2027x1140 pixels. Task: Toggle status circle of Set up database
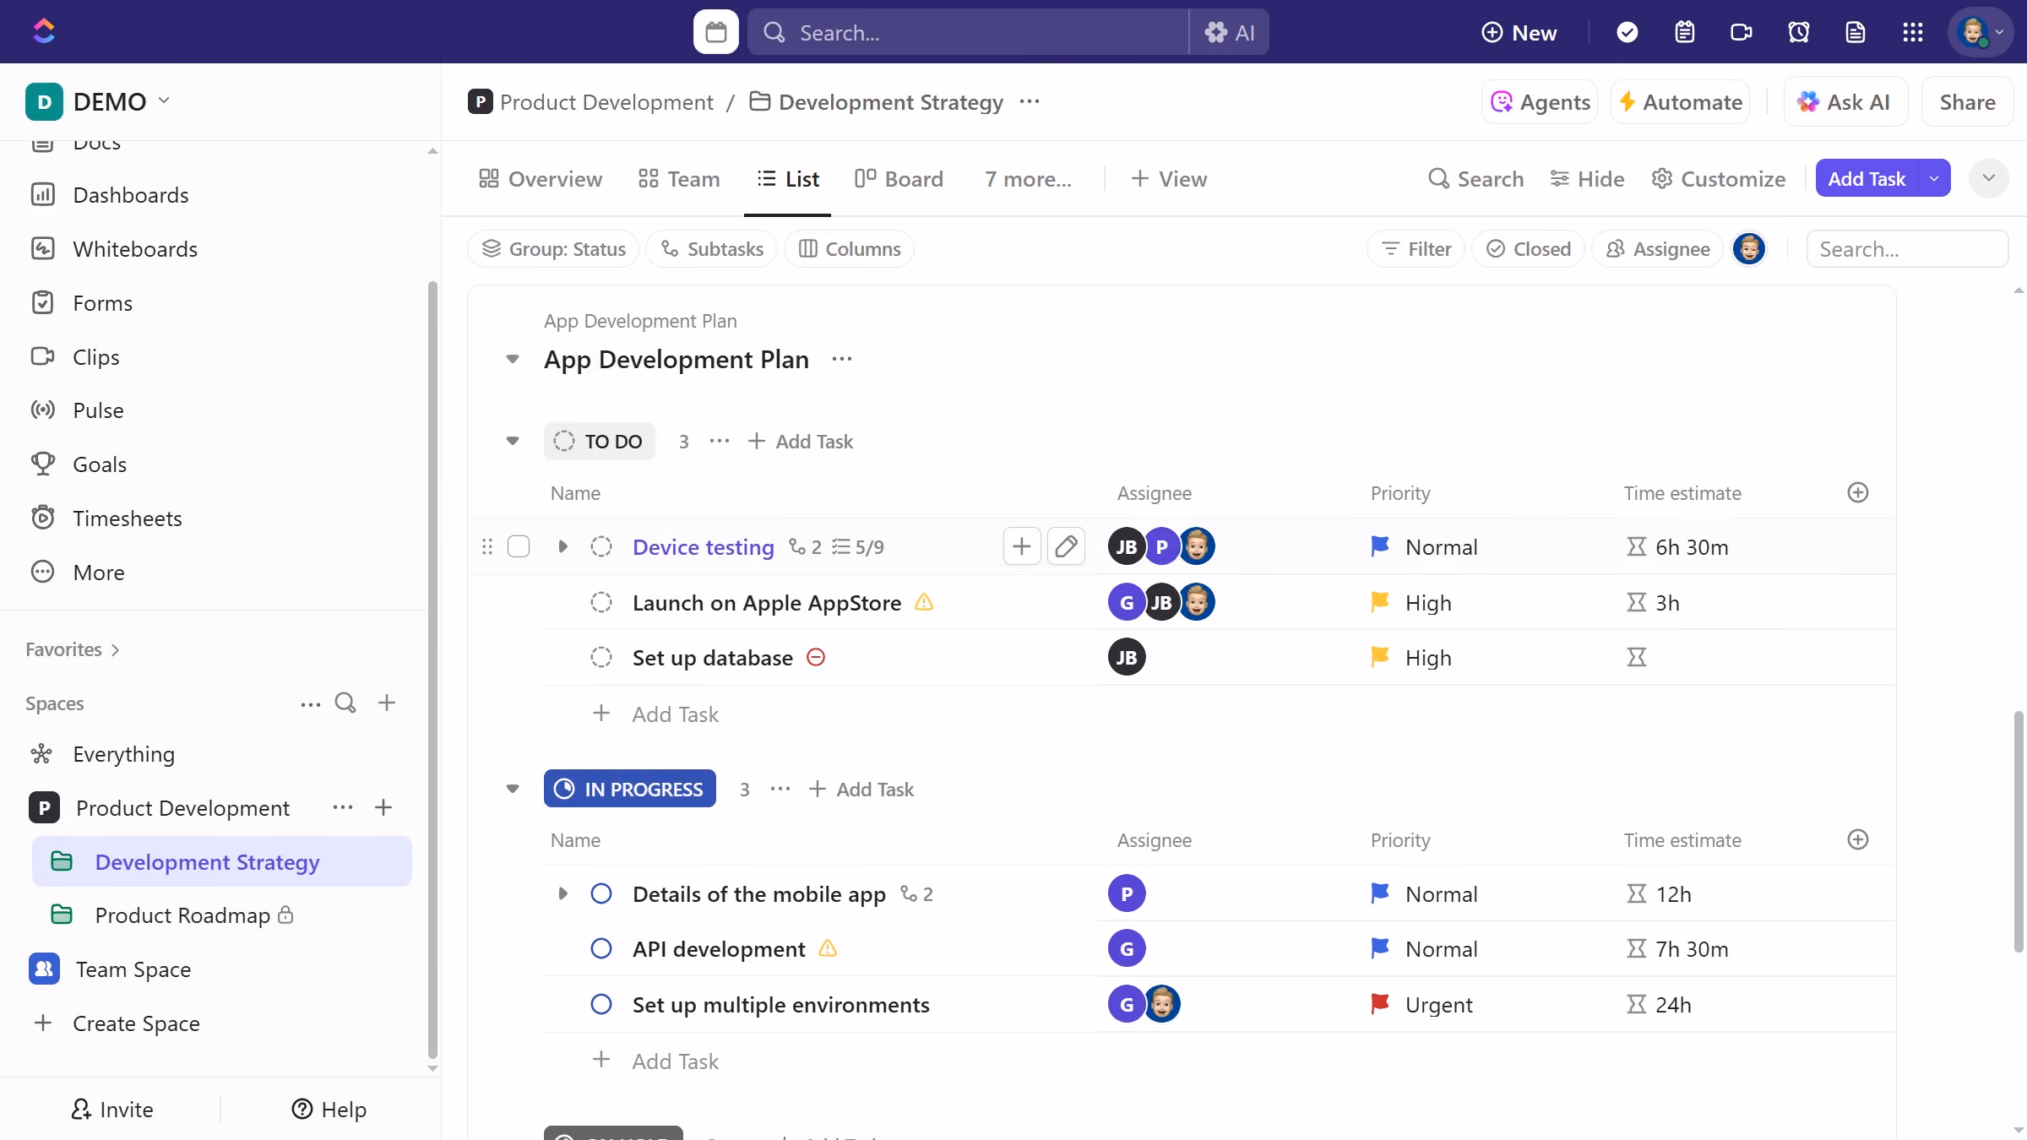click(600, 657)
